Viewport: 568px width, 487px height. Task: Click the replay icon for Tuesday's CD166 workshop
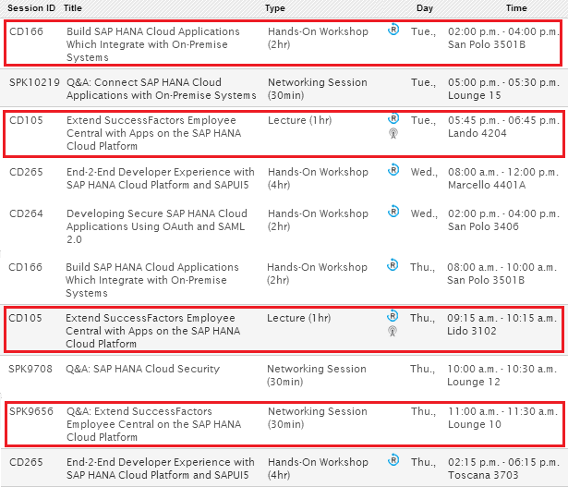pos(393,30)
